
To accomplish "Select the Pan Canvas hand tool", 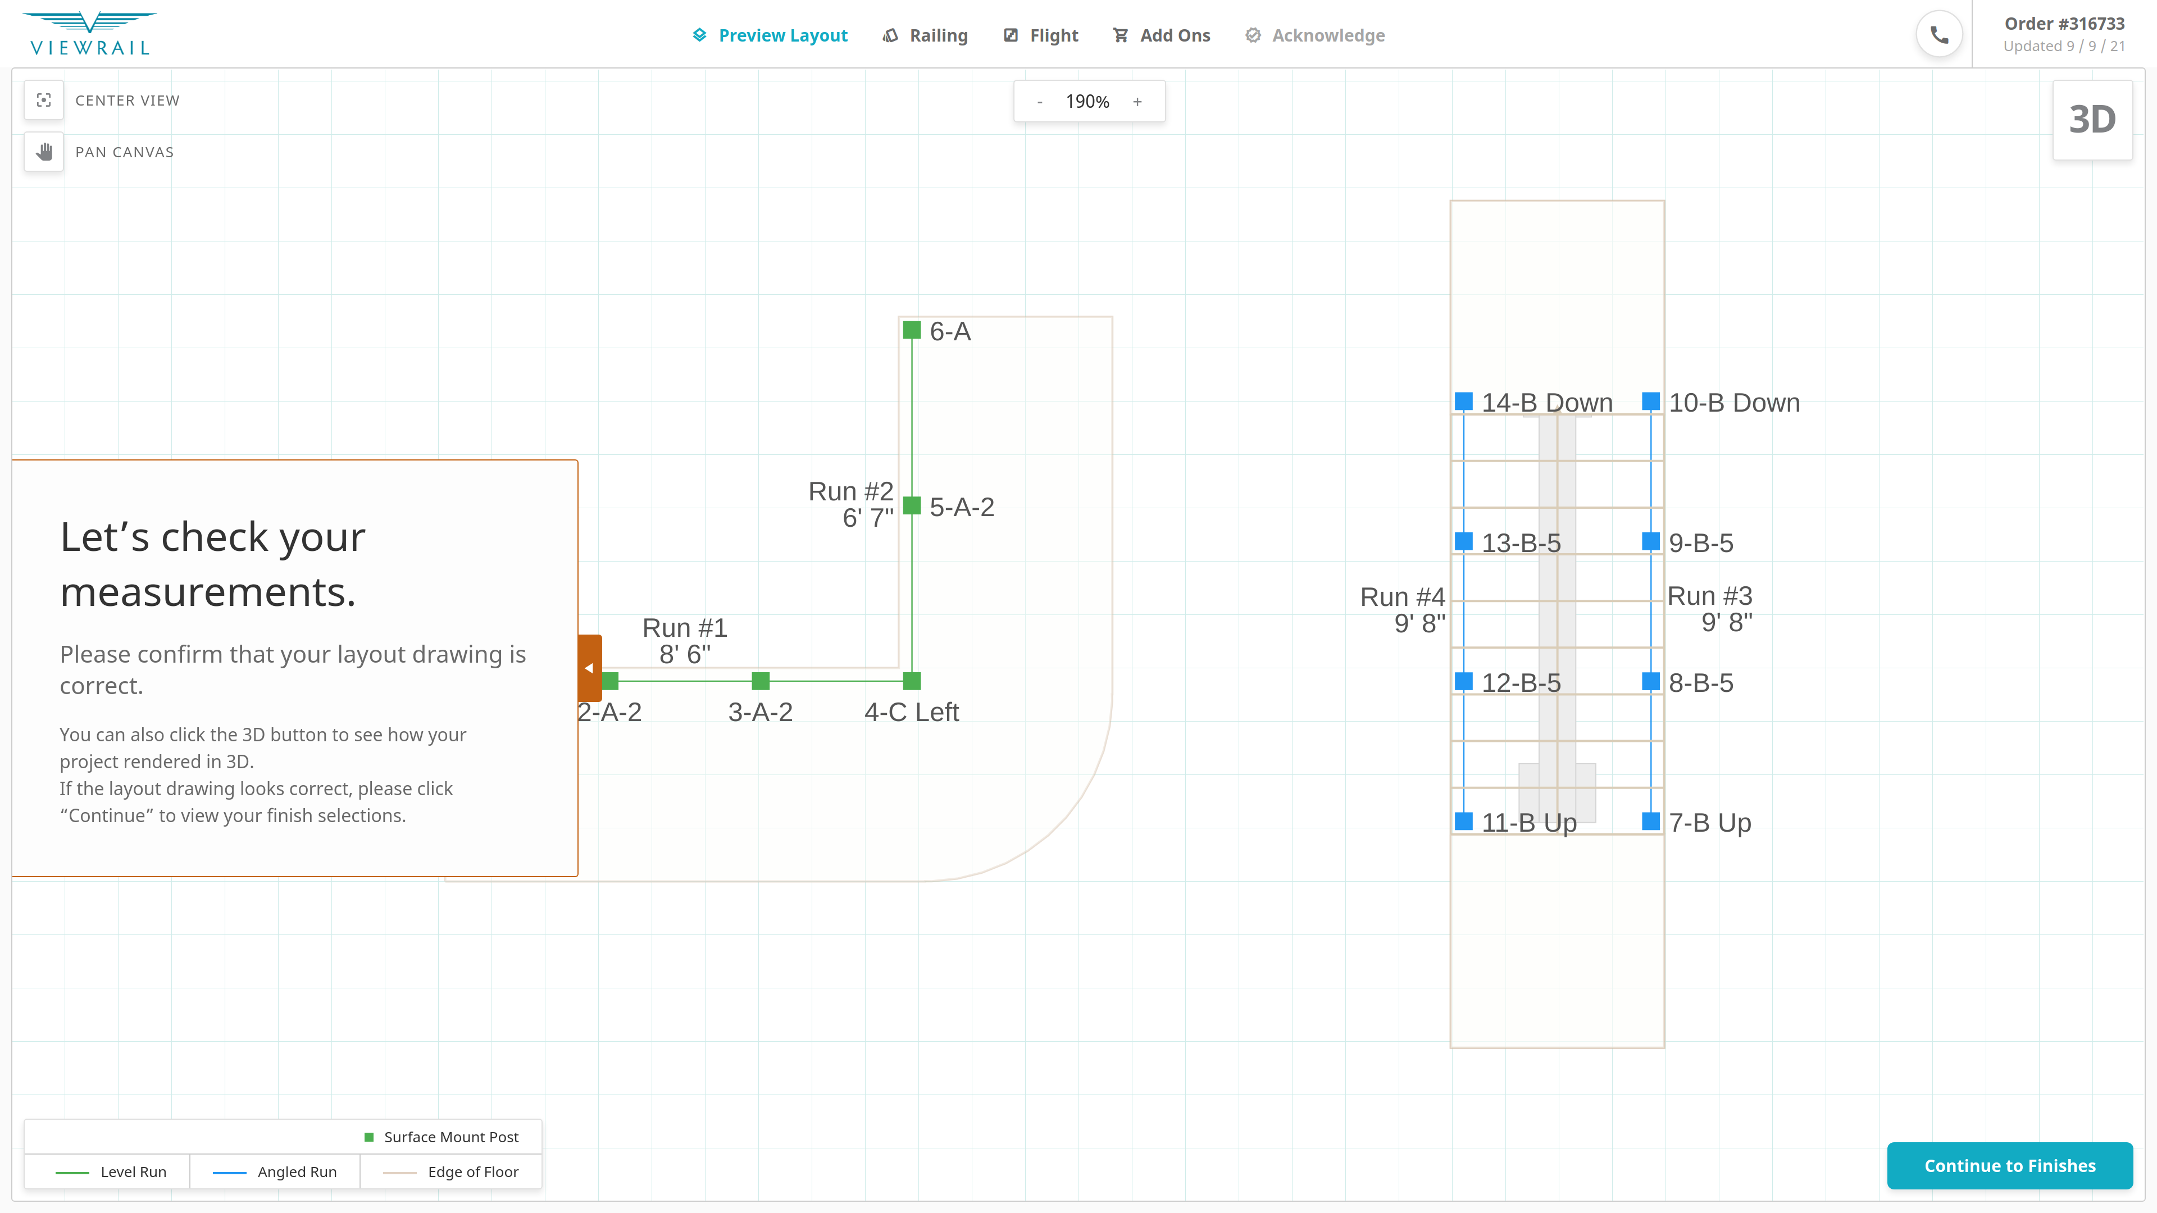I will [44, 152].
